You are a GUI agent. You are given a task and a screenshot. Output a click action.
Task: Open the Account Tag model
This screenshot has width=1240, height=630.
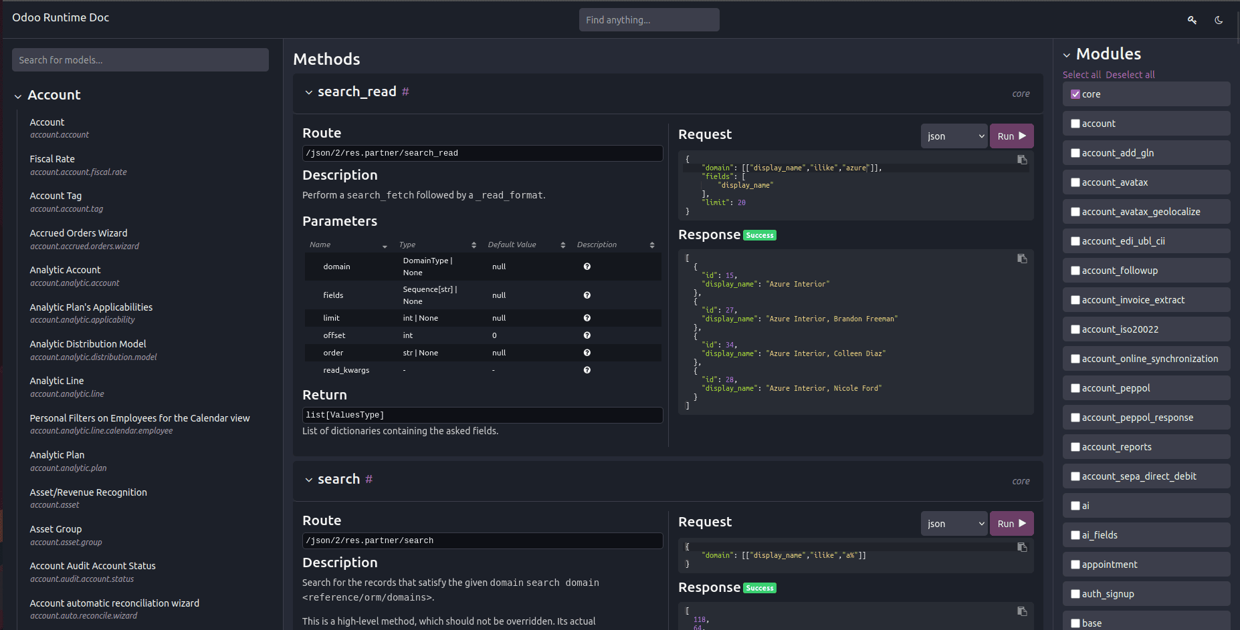[66, 202]
